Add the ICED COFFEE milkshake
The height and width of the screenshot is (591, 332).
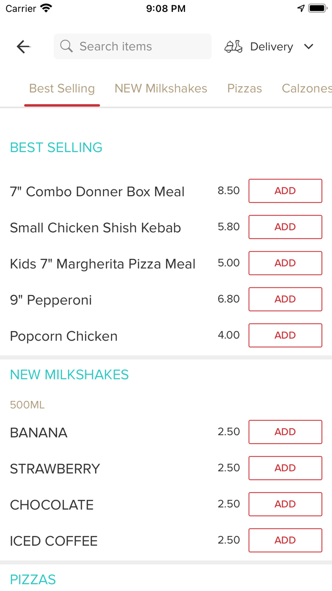pyautogui.click(x=285, y=540)
